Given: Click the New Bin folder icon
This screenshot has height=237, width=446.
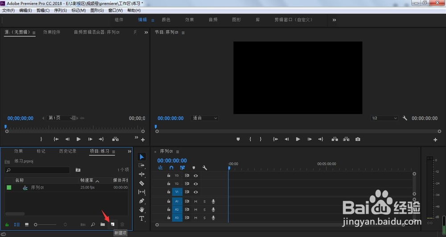Looking at the screenshot, I should point(103,225).
